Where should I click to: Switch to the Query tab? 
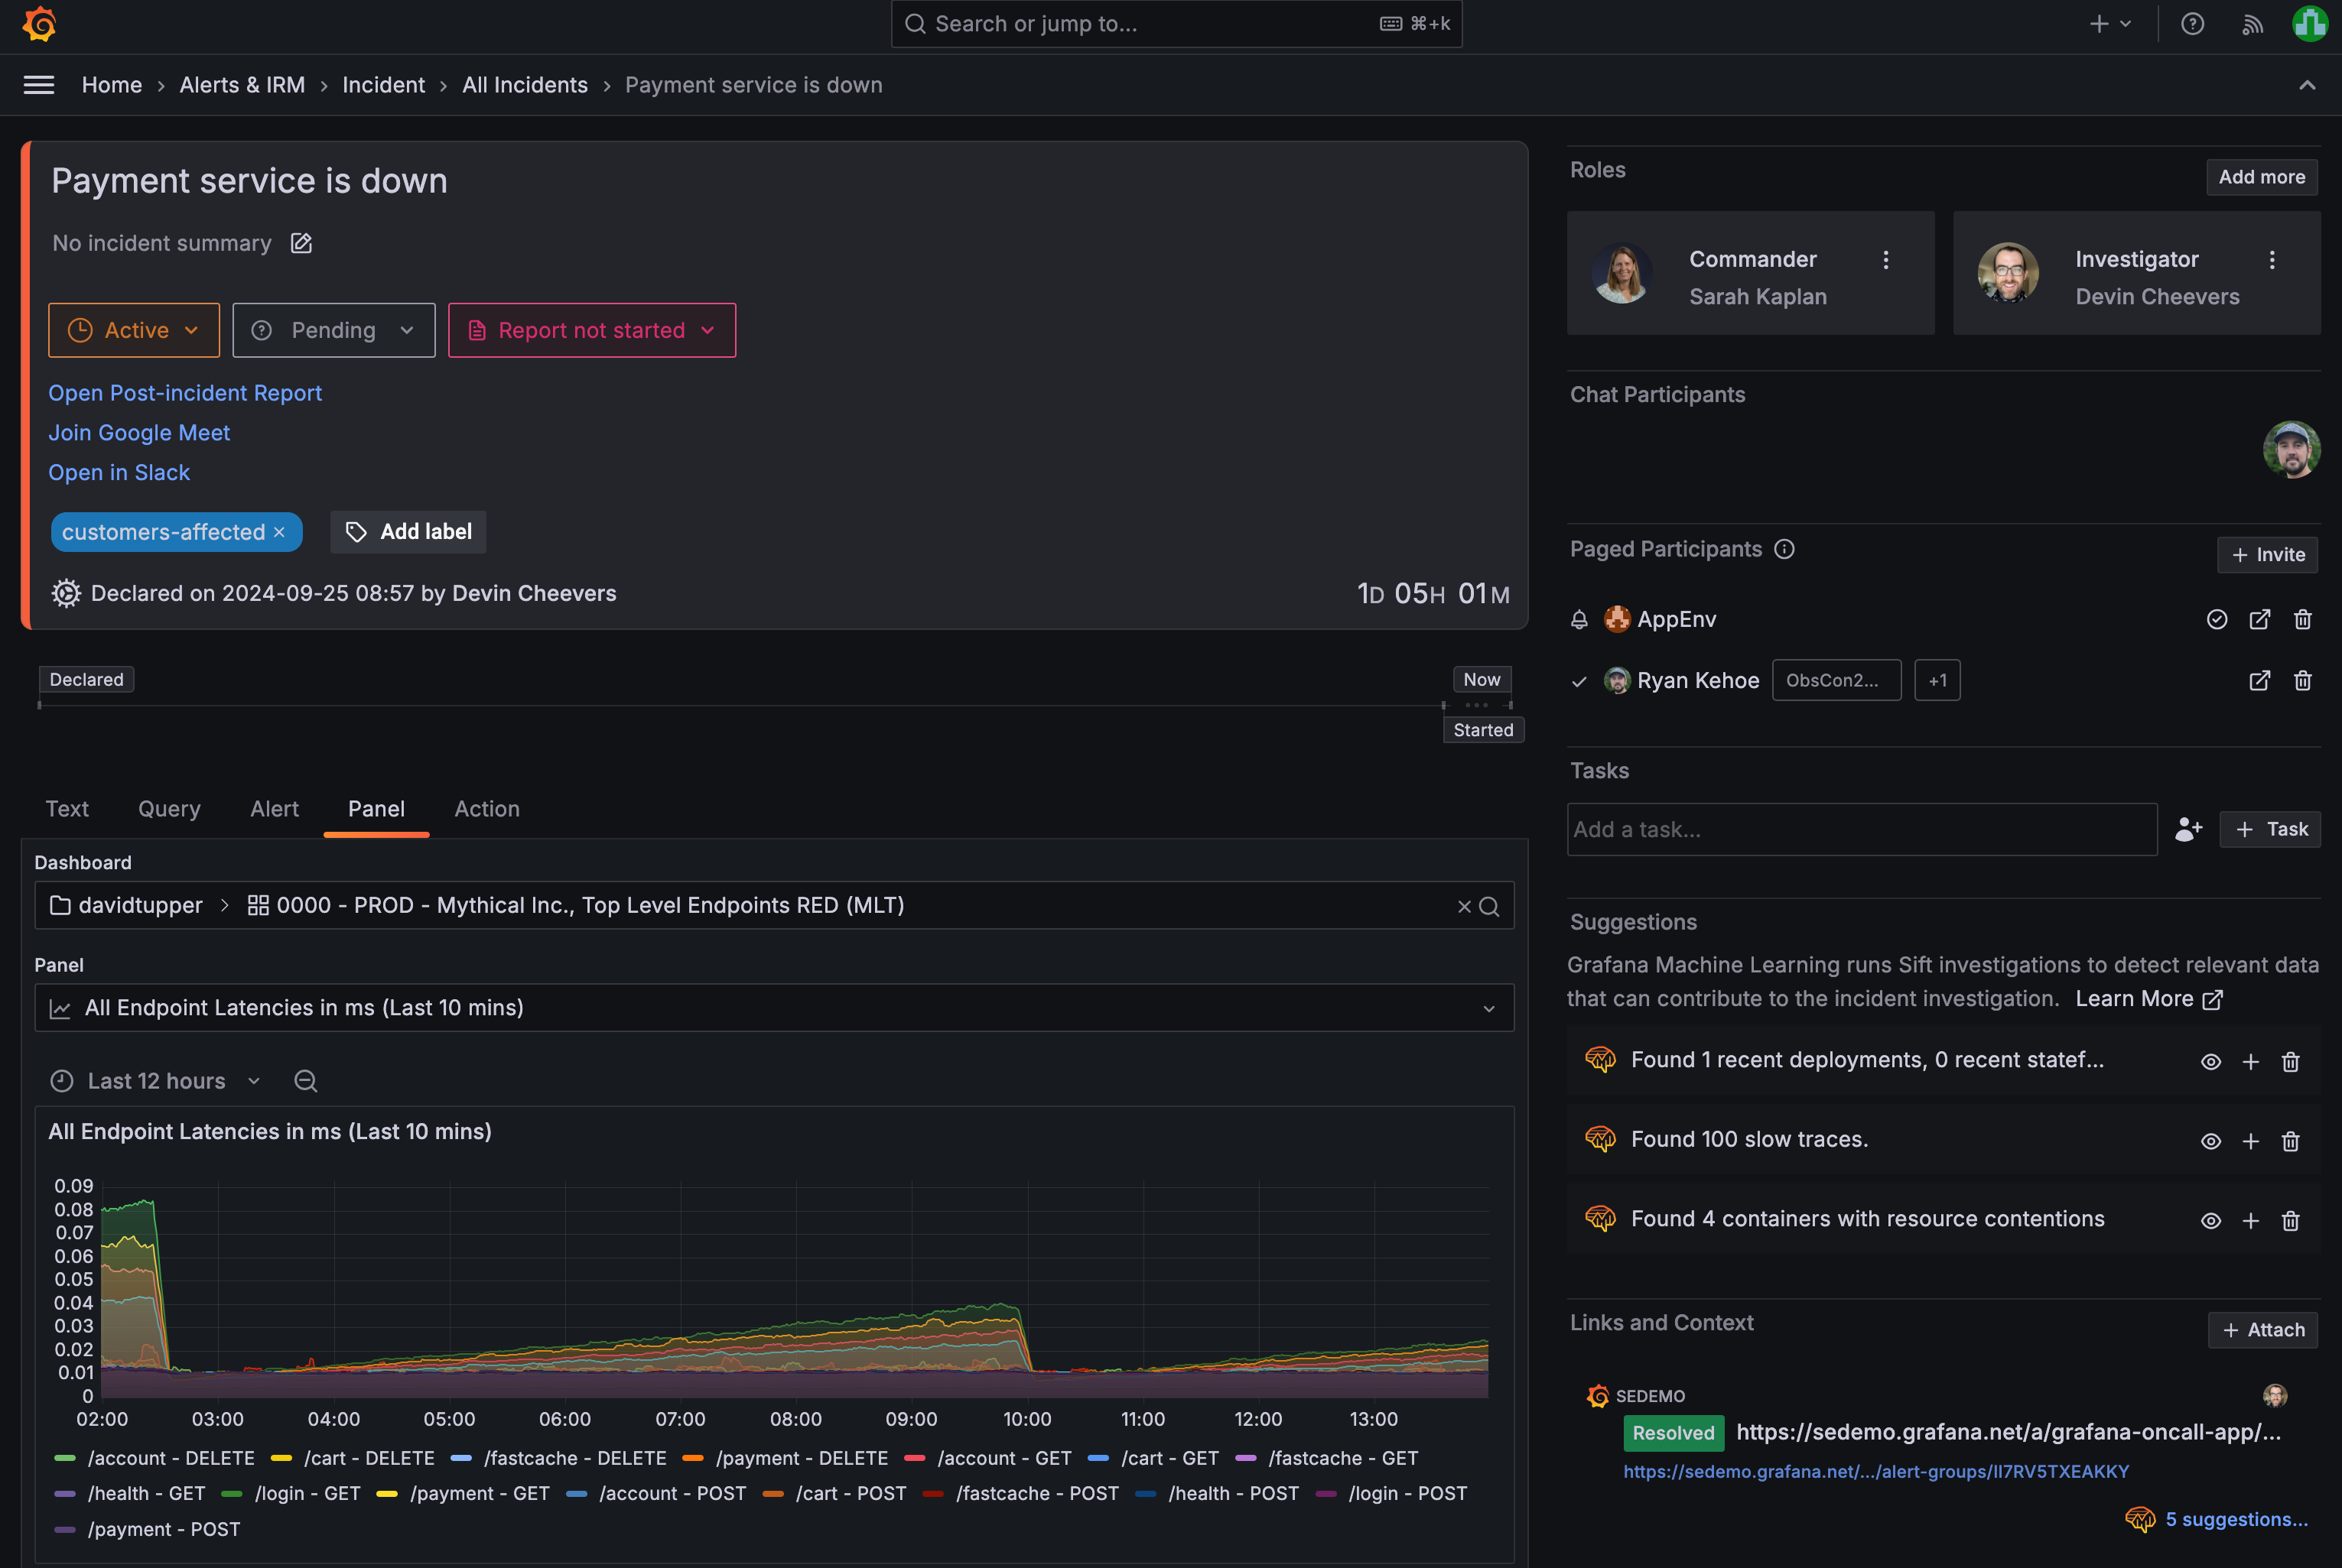(x=169, y=809)
